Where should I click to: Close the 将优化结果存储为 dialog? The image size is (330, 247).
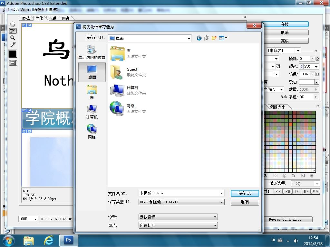pyautogui.click(x=254, y=25)
